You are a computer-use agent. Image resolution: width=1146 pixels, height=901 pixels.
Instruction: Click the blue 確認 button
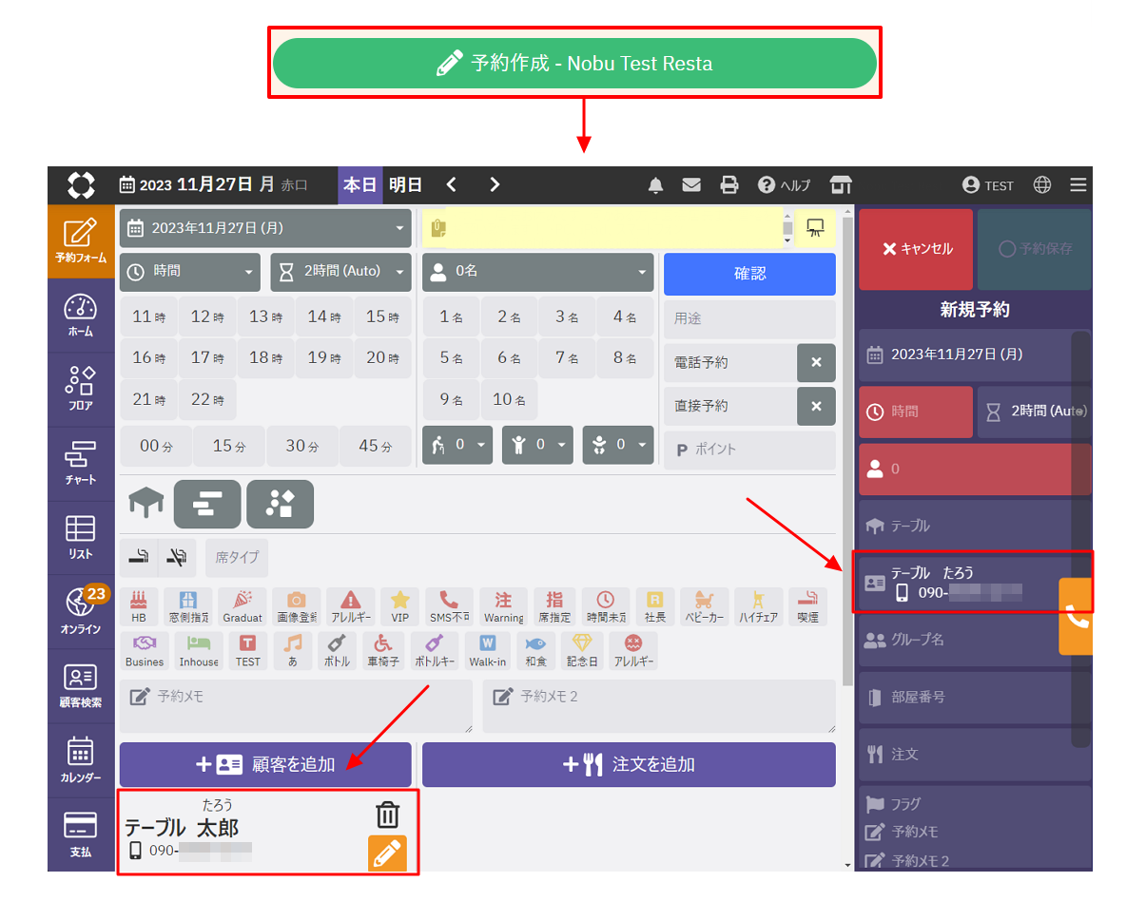pos(749,274)
